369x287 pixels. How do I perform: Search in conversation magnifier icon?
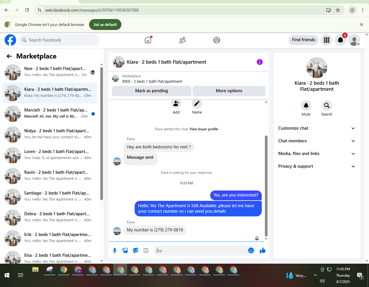[327, 105]
